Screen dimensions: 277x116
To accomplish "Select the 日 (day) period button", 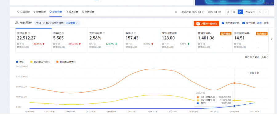I will [228, 12].
